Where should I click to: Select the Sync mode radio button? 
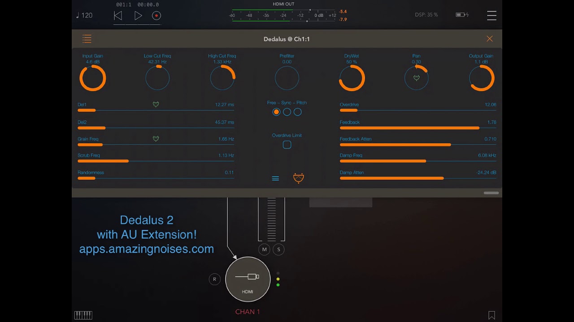point(287,112)
